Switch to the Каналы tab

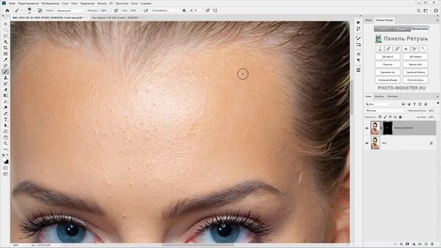(379, 96)
